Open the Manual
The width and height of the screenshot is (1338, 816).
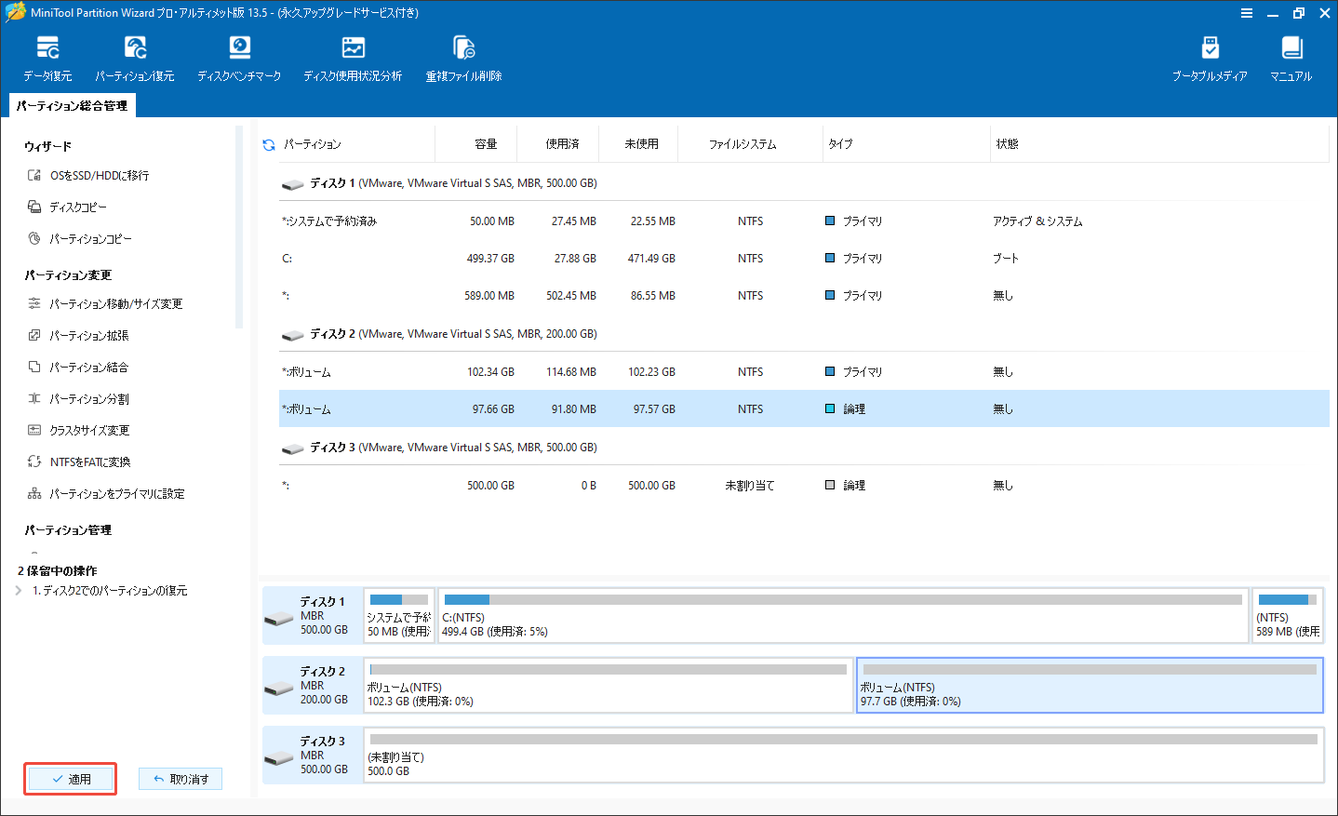click(1291, 58)
